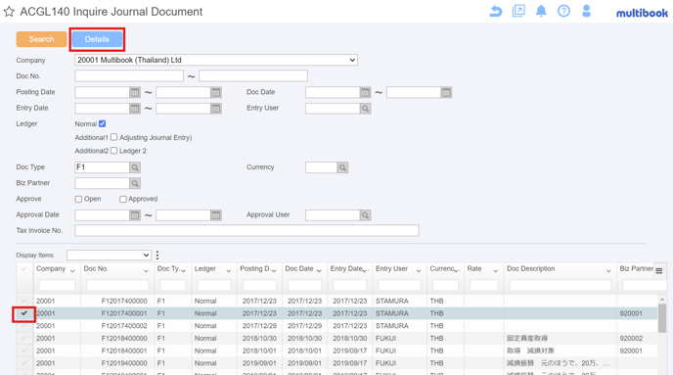Open Entry Date end calendar picker

pyautogui.click(x=216, y=109)
